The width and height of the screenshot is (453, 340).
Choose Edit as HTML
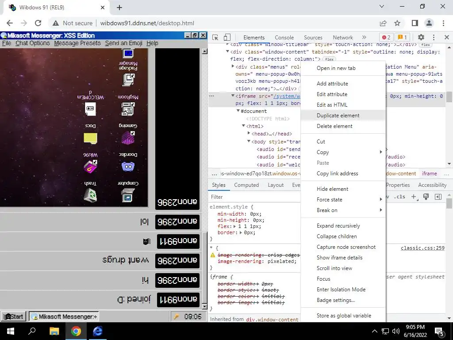click(343, 104)
